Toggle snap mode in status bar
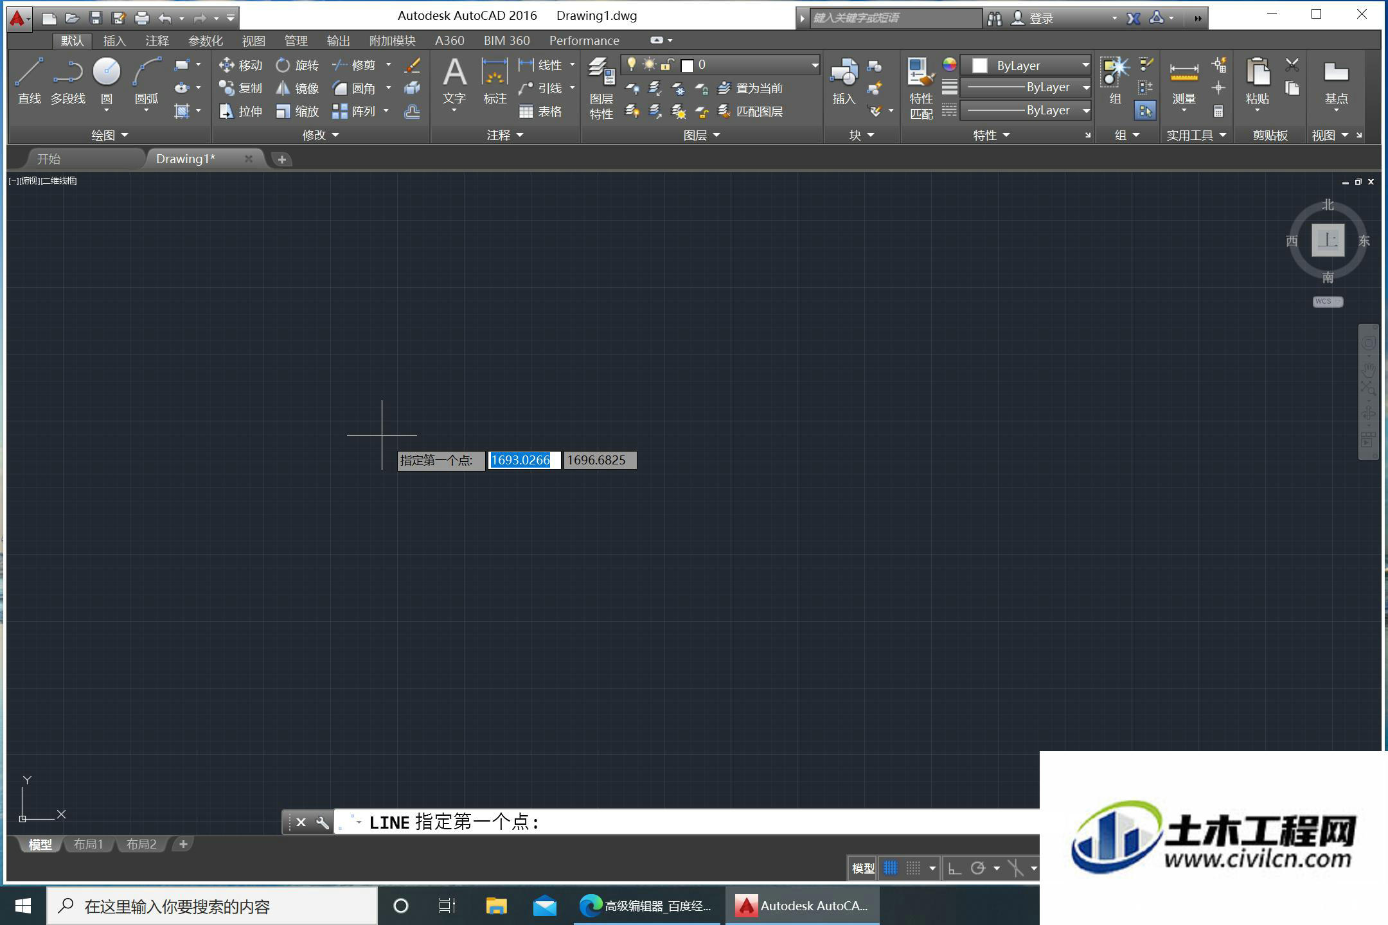 913,868
